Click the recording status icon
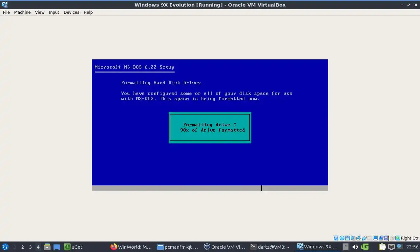This screenshot has width=420, height=252. click(381, 238)
